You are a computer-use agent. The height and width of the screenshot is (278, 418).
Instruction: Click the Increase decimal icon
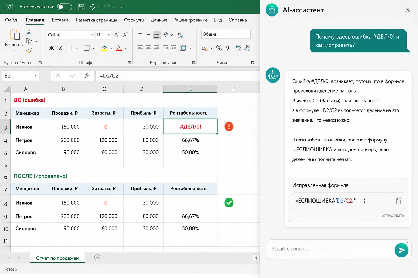click(238, 48)
